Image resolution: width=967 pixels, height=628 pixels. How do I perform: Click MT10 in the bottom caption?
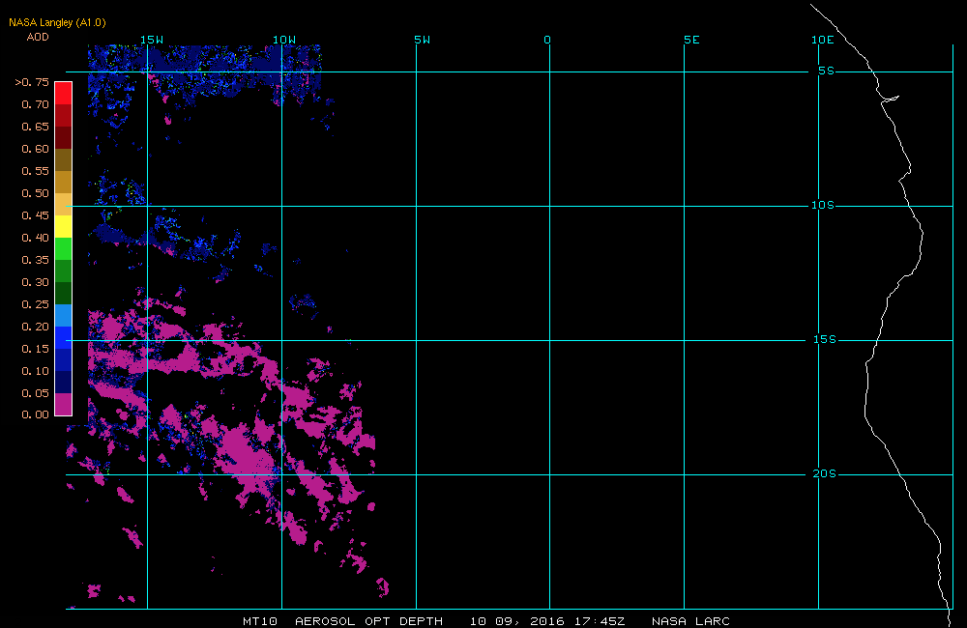click(x=259, y=621)
